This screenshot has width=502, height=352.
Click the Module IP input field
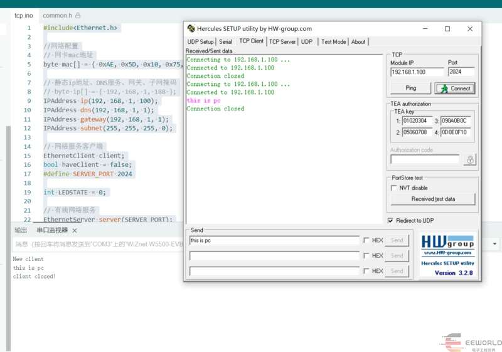click(417, 72)
